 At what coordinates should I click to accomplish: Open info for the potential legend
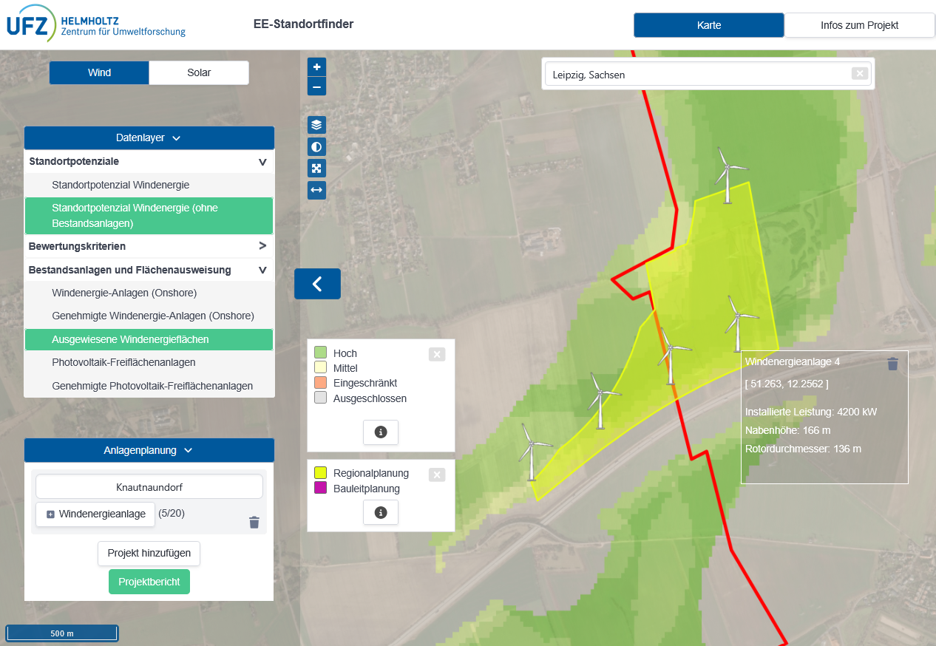click(381, 432)
